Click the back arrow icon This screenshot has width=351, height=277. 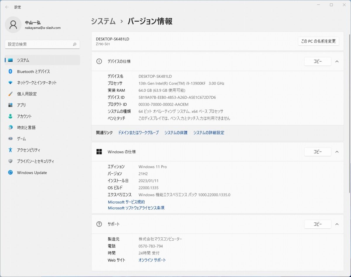[x=7, y=7]
